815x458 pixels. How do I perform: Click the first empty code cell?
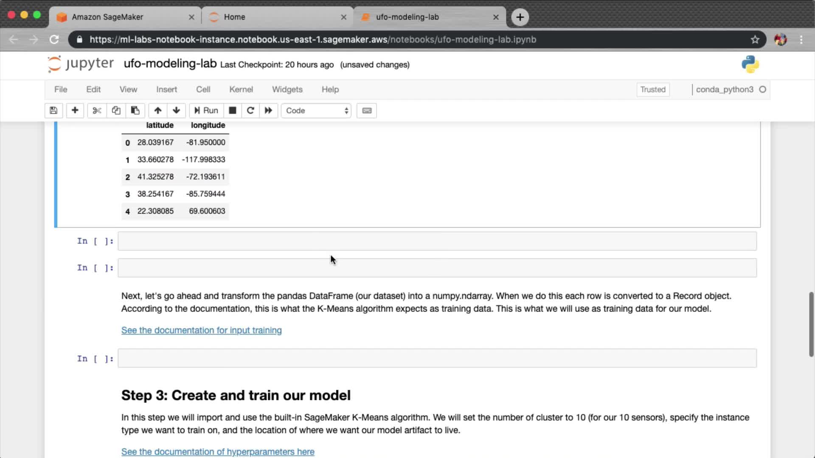click(437, 241)
